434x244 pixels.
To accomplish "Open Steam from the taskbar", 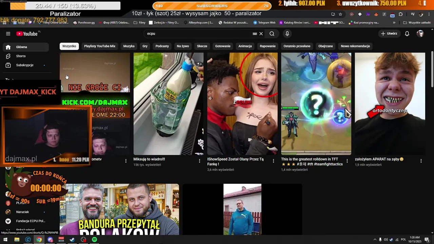I will pyautogui.click(x=72, y=240).
